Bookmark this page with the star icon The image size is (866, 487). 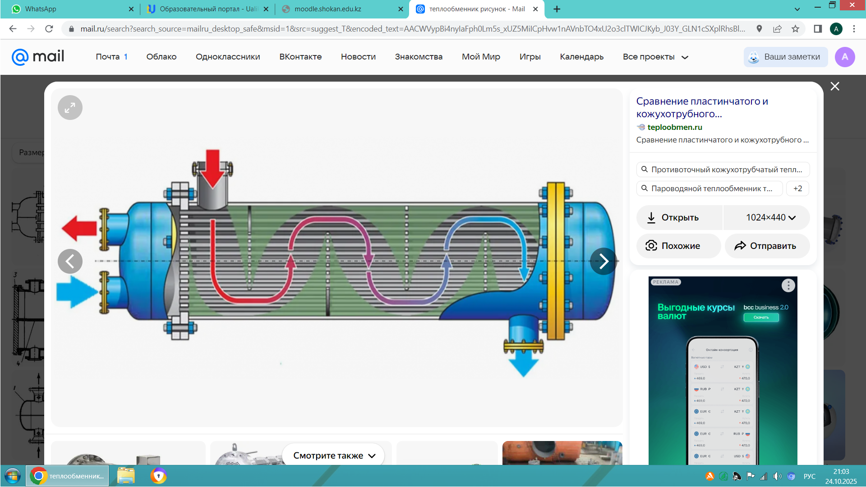click(x=795, y=29)
